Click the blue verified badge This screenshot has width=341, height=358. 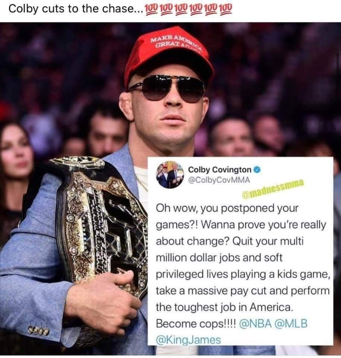pos(257,170)
